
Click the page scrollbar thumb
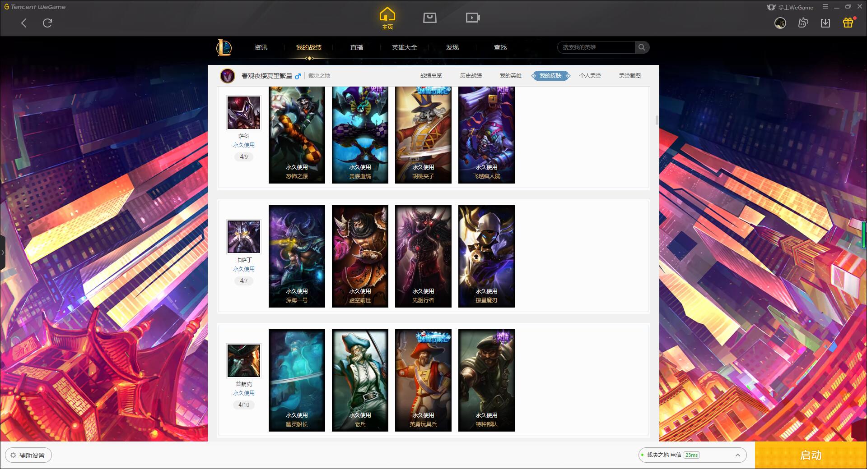pos(657,120)
